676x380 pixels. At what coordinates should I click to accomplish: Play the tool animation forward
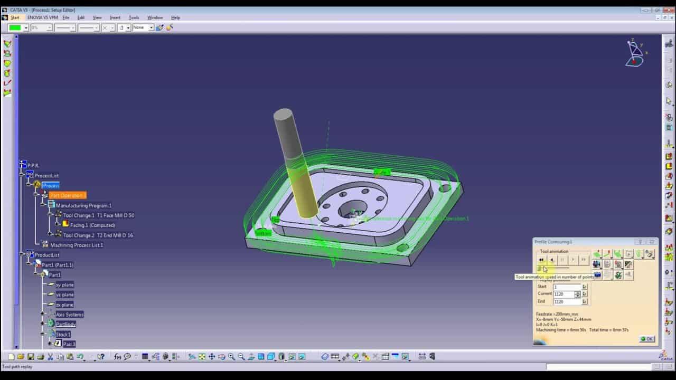click(x=573, y=259)
